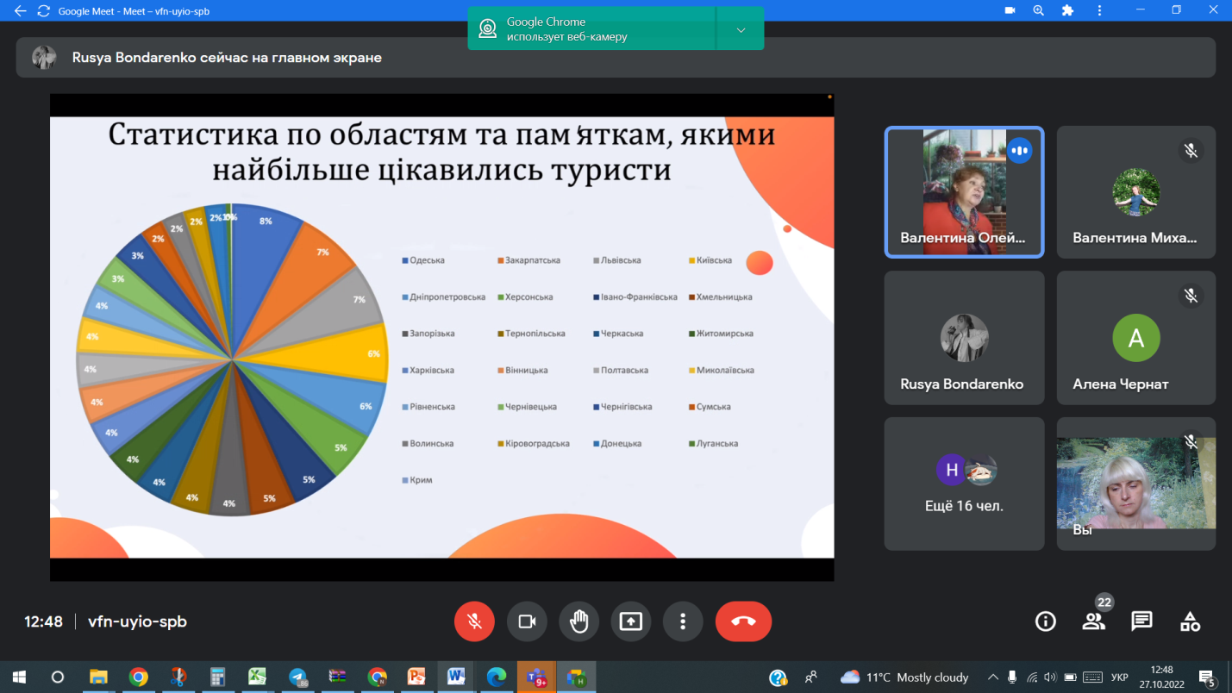Open PowerPoint from the taskbar
Viewport: 1232px width, 693px height.
pos(416,677)
